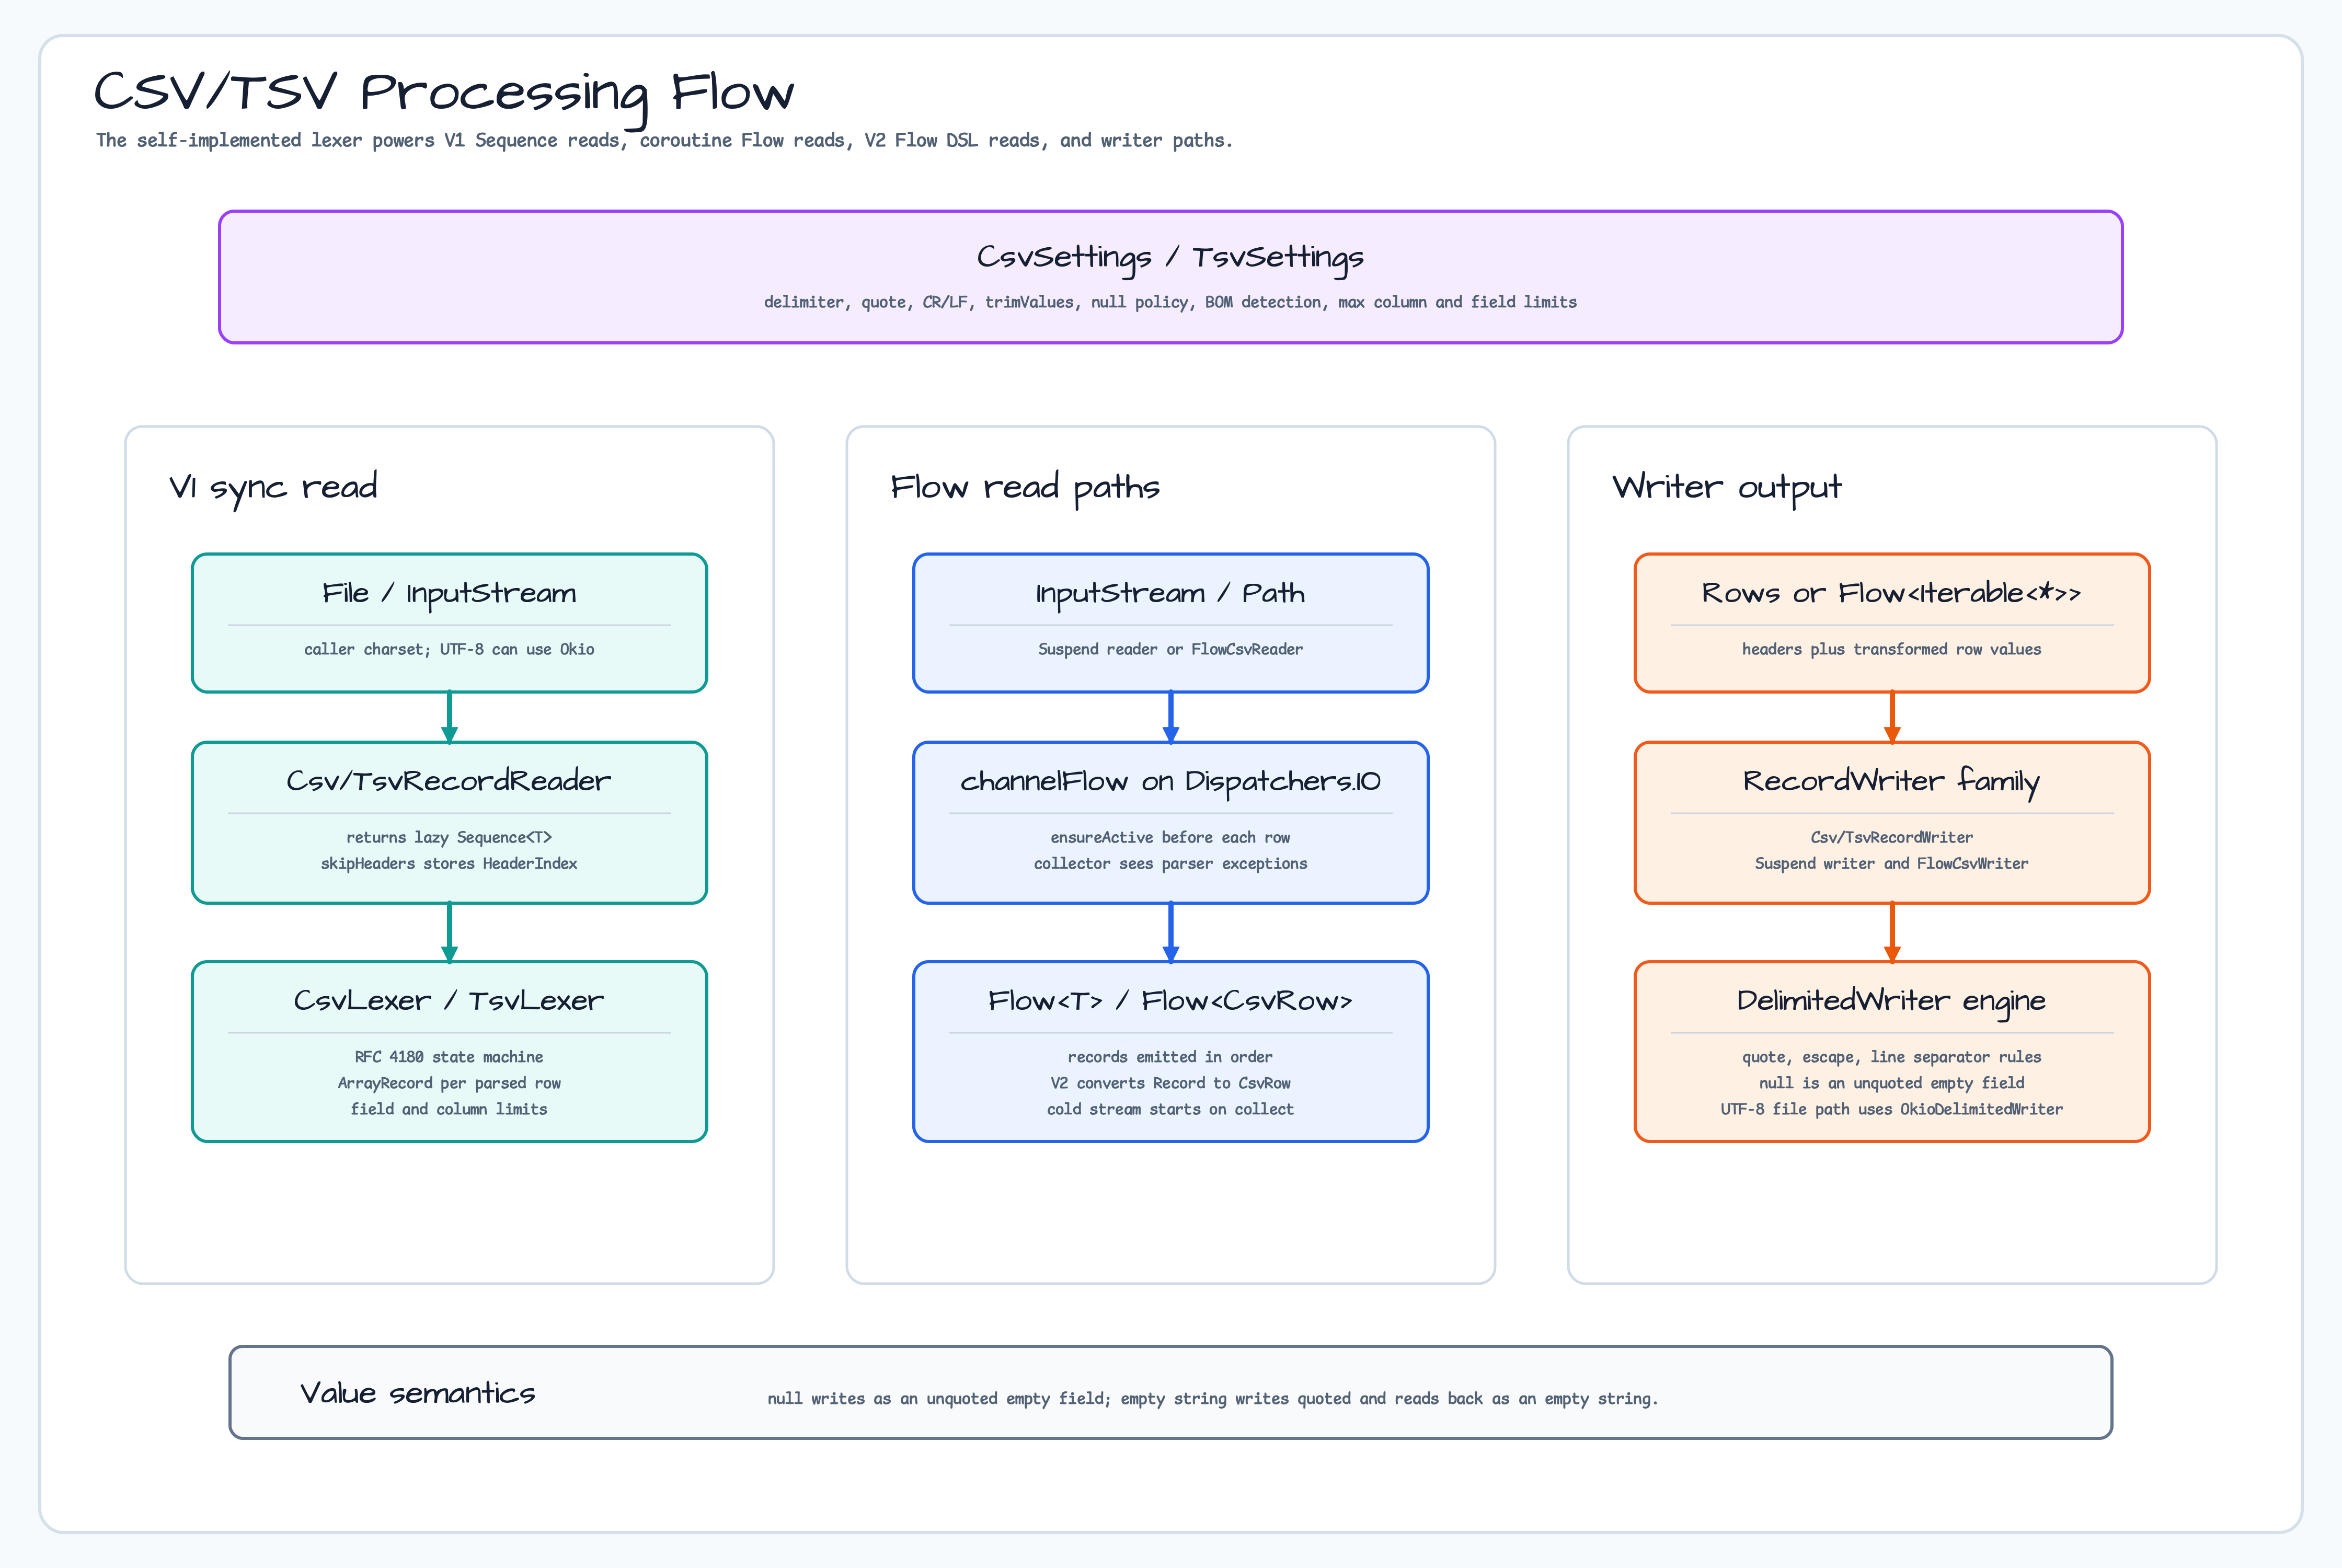
Task: Select the Csv/TsvRecordReader node title
Action: click(449, 781)
